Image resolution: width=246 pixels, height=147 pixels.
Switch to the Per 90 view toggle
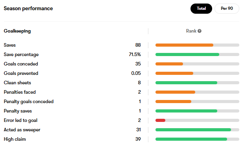tap(227, 9)
